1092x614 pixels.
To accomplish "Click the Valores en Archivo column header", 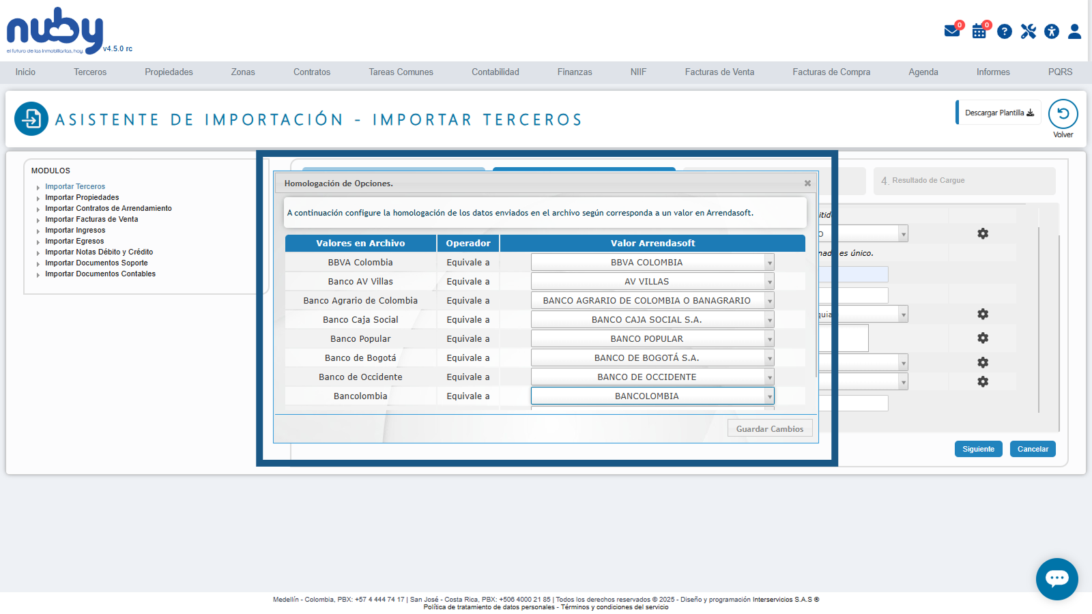I will click(360, 243).
